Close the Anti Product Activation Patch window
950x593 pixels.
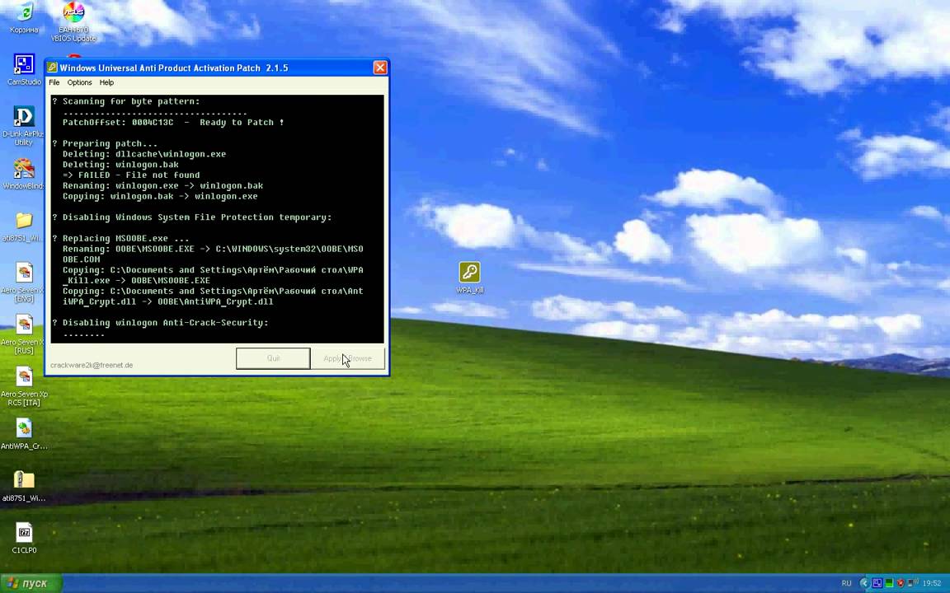[x=380, y=68]
